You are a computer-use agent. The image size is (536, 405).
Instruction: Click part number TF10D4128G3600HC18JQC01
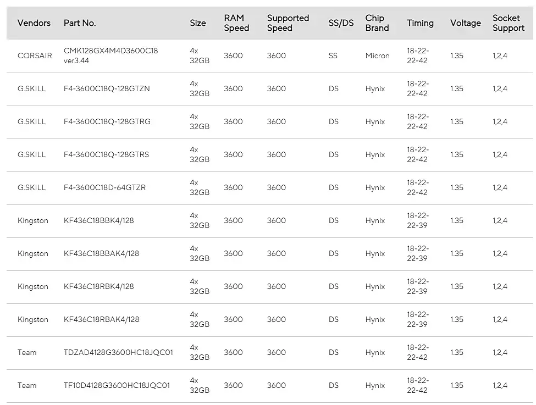(117, 385)
